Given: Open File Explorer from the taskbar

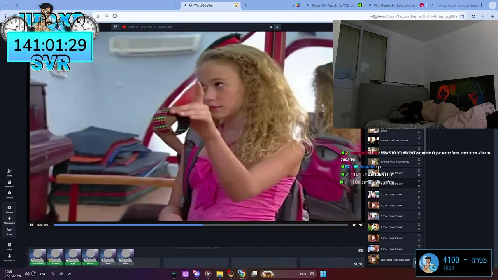Looking at the screenshot, I should click(x=219, y=274).
